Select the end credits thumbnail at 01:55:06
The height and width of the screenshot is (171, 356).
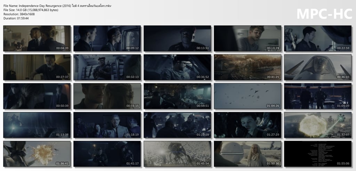coord(318,154)
